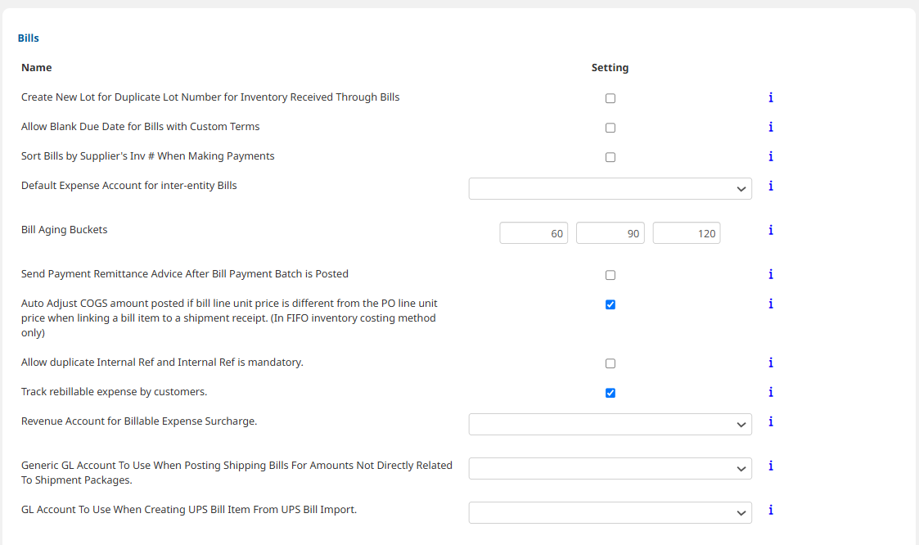Edit the 120-day aging bucket field
The width and height of the screenshot is (919, 545).
click(687, 233)
